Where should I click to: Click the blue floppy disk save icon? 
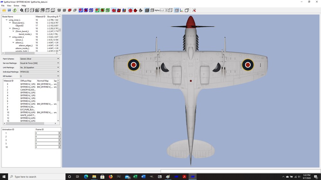pyautogui.click(x=9, y=10)
